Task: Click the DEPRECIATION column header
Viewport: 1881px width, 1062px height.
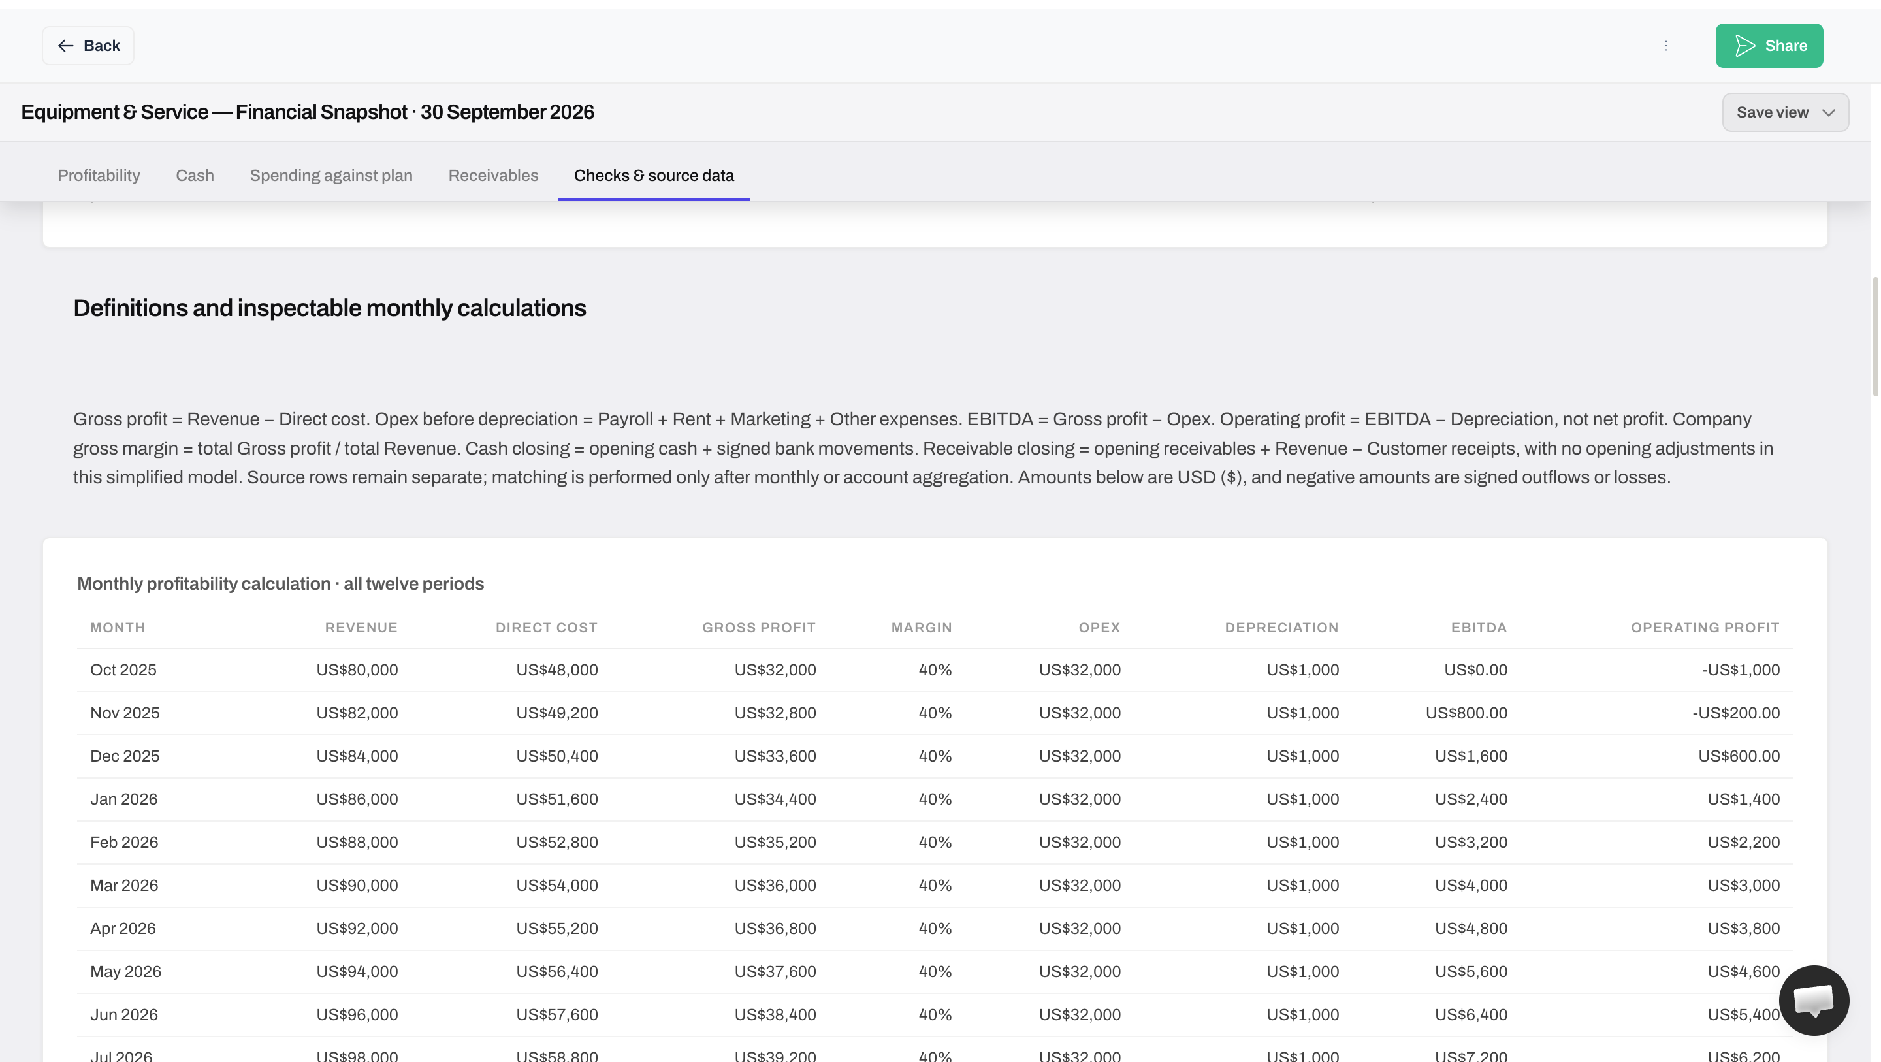Action: tap(1281, 628)
